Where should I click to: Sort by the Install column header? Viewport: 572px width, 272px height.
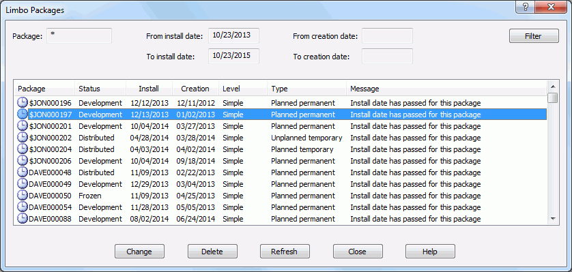click(x=149, y=89)
